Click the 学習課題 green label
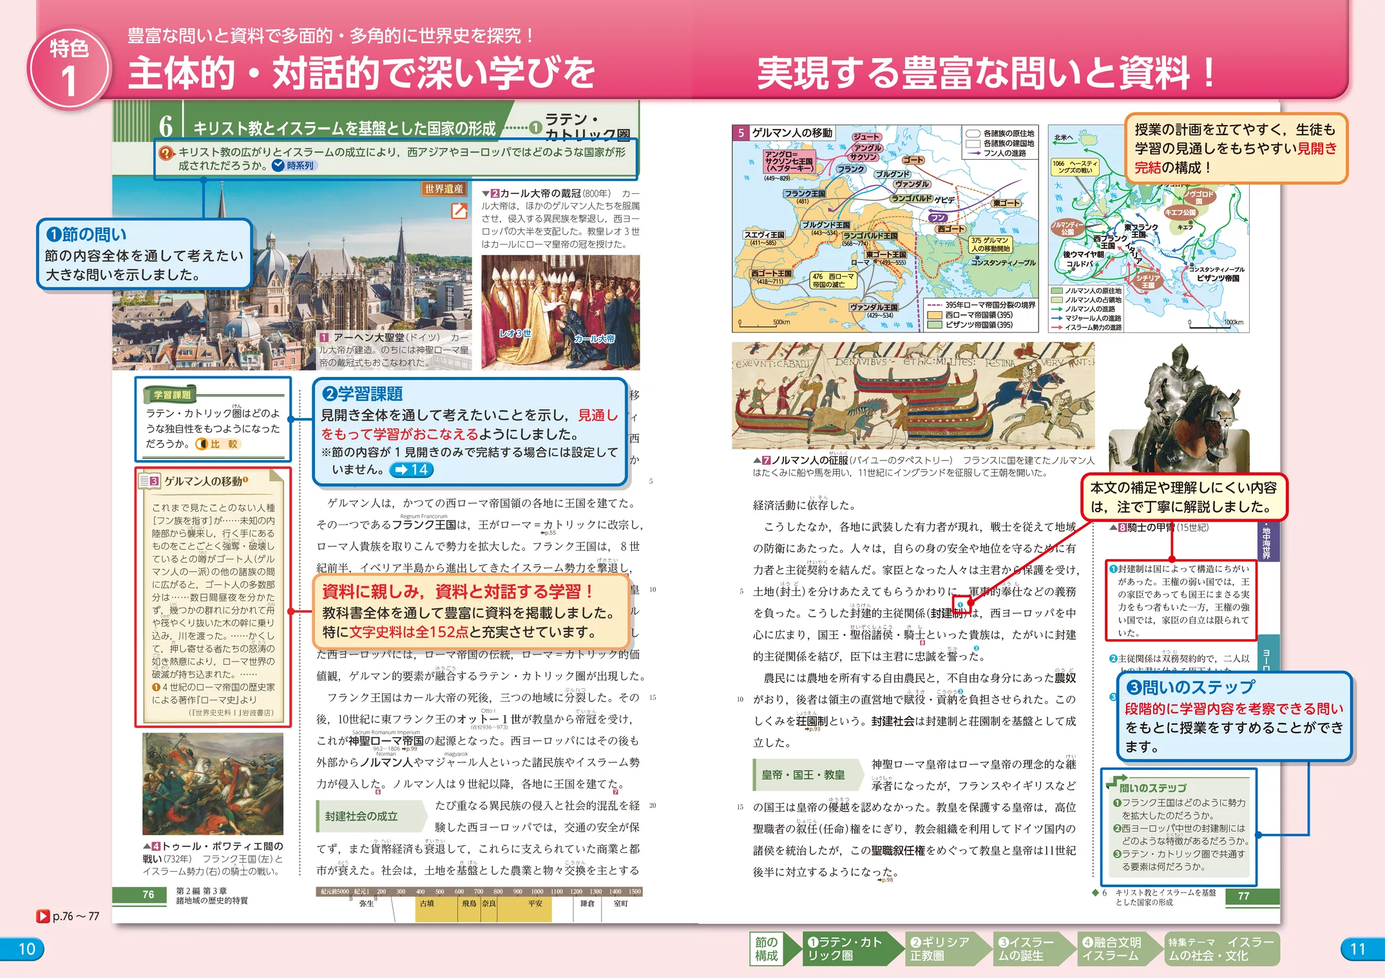This screenshot has height=978, width=1385. point(172,395)
